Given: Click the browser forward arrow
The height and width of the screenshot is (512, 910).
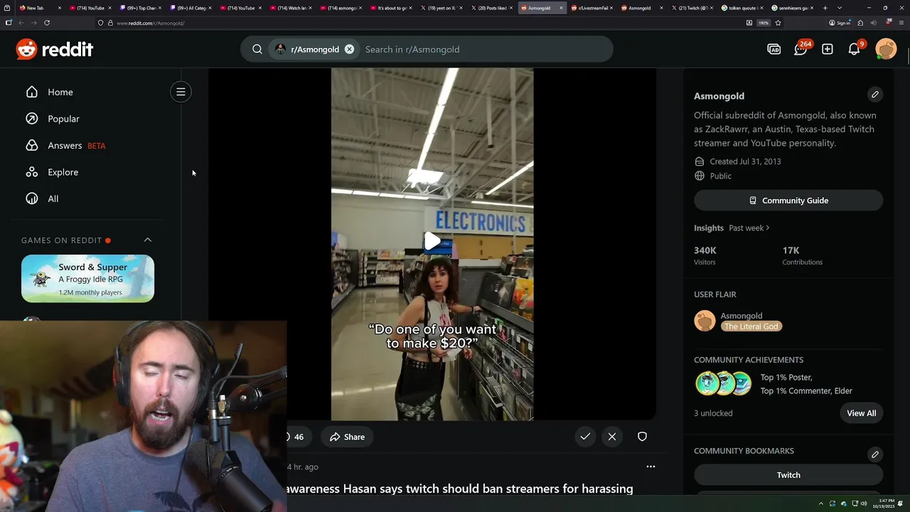Looking at the screenshot, I should (33, 23).
